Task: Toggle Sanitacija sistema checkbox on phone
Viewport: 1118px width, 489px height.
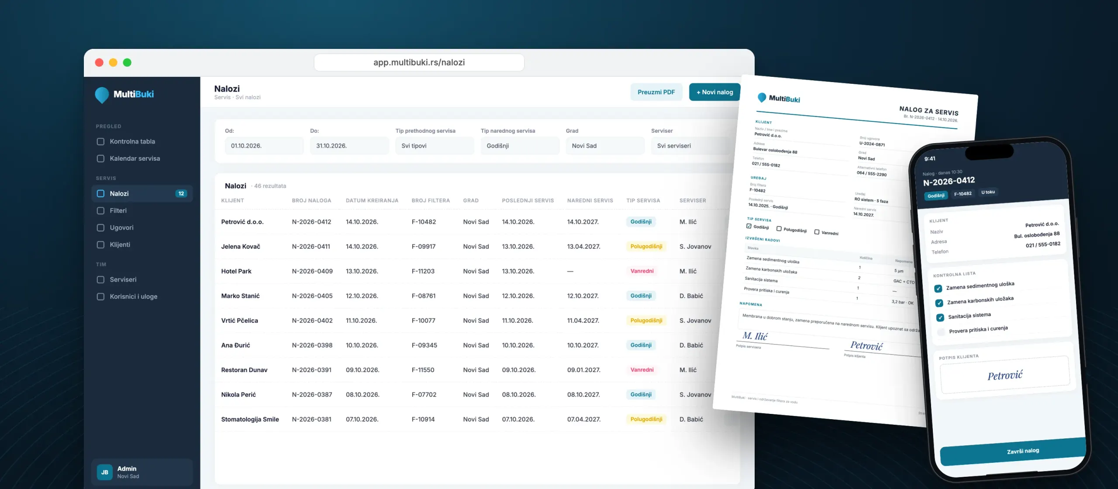Action: pyautogui.click(x=940, y=317)
